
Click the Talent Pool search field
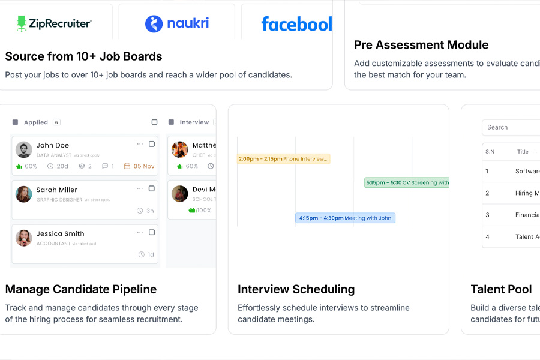click(x=511, y=127)
